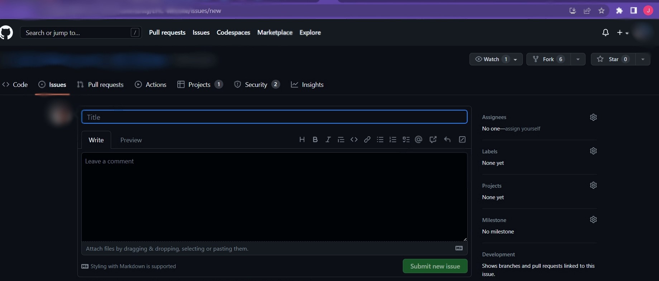The image size is (659, 281).
Task: Switch to the Actions tab
Action: (x=151, y=85)
